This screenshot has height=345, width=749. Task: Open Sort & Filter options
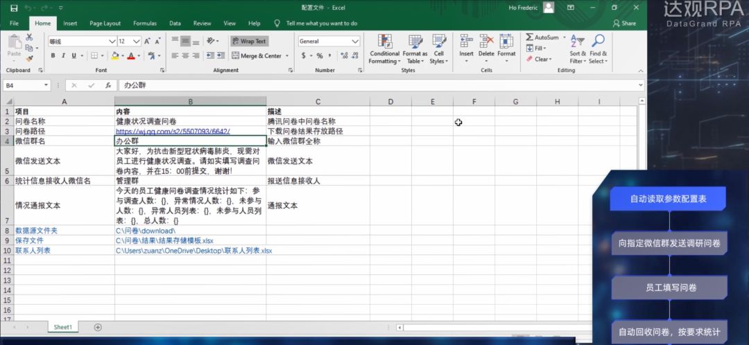[x=578, y=48]
